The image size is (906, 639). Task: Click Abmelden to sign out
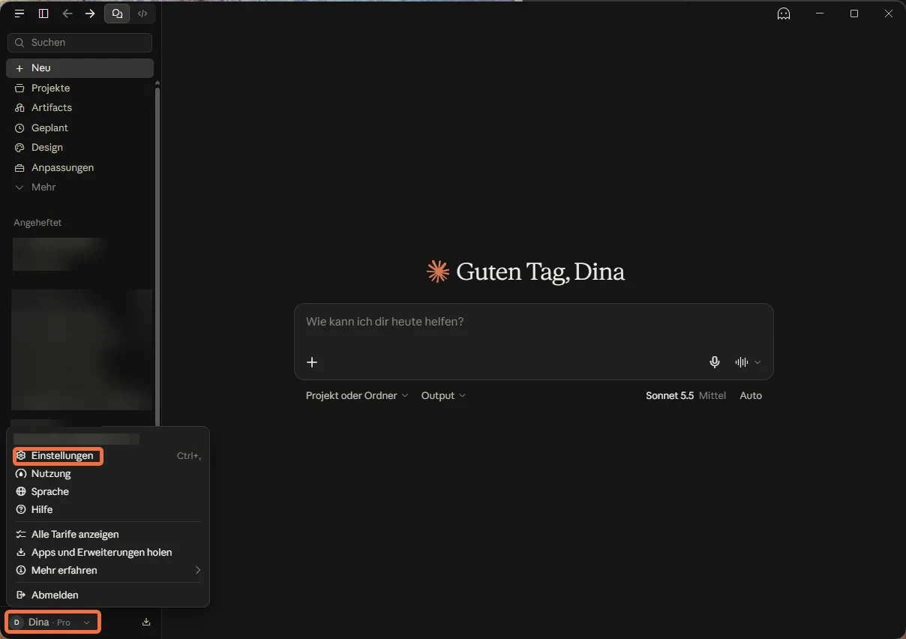(x=108, y=595)
